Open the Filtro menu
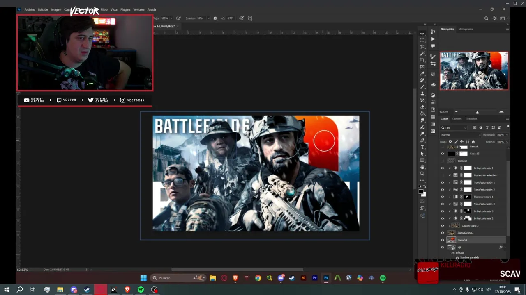 [x=104, y=9]
